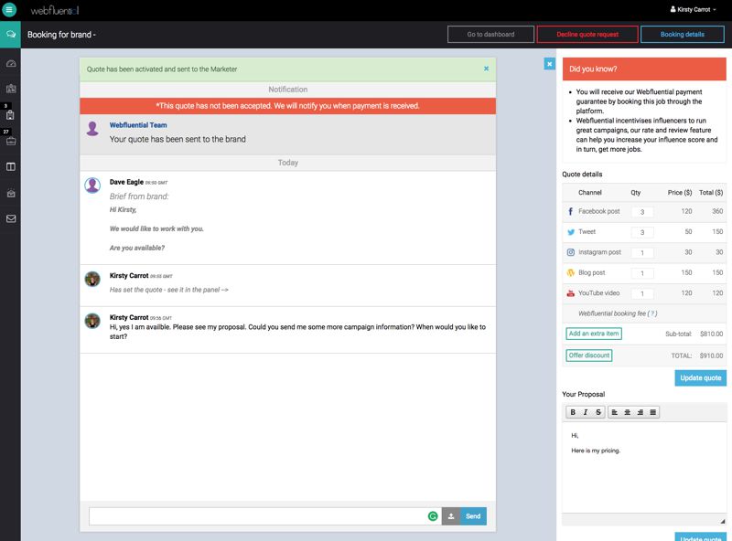Image resolution: width=732 pixels, height=541 pixels.
Task: Align proposal text left
Action: pos(614,412)
